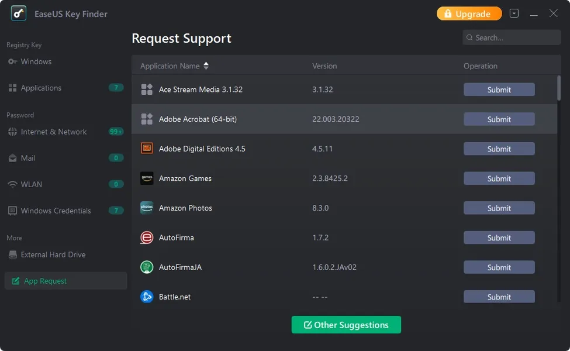Submit request for Adobe Acrobat (64-bit)

(x=499, y=119)
